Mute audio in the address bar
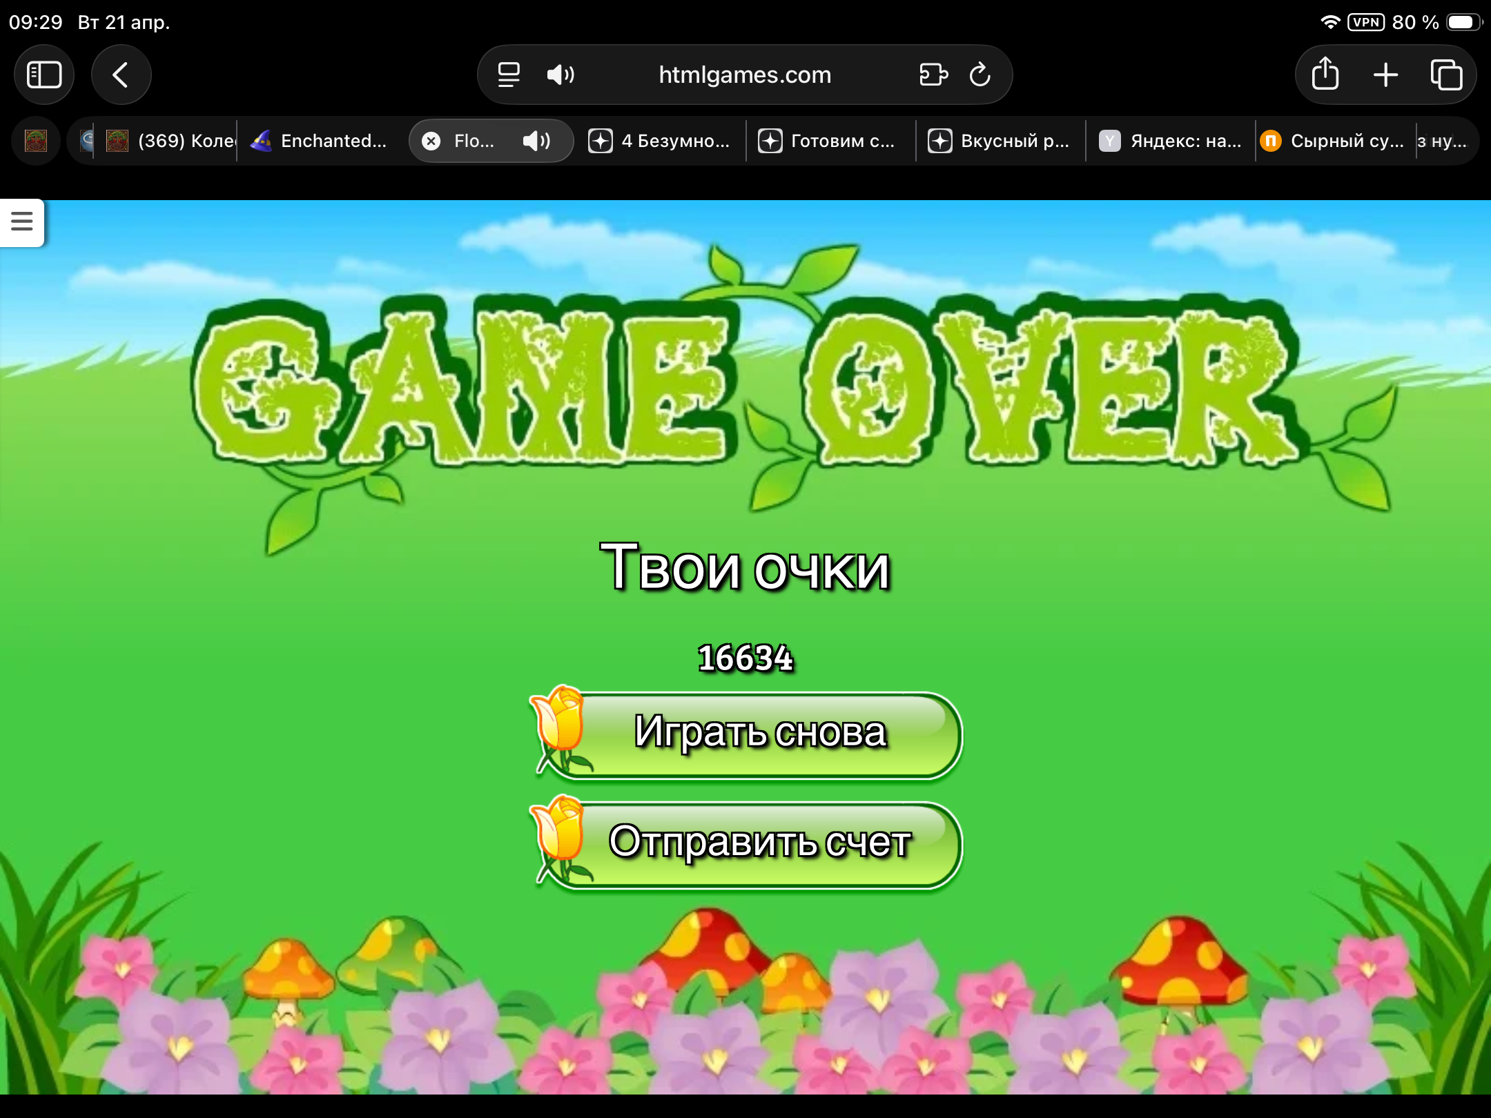This screenshot has width=1491, height=1118. pos(560,75)
